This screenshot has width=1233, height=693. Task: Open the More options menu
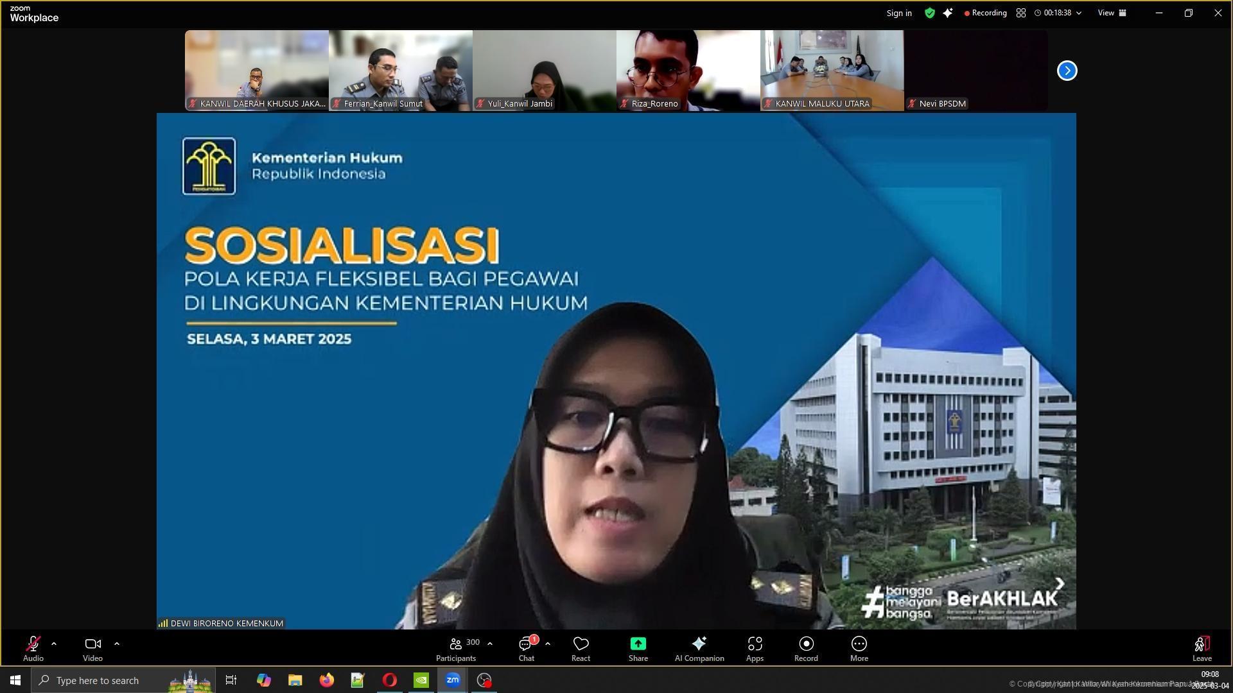tap(859, 648)
